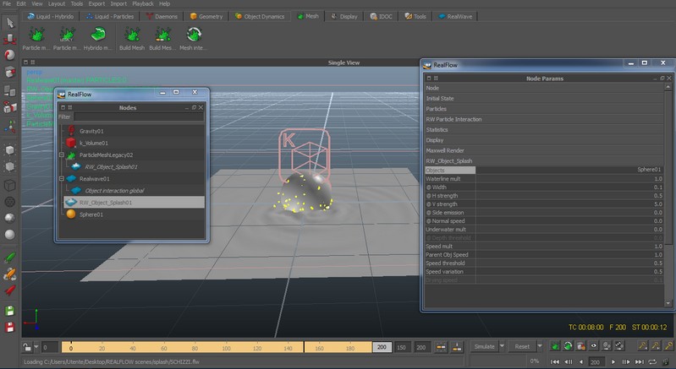Screen dimensions: 676x369
Task: Open the Simulate button dropdown arrow
Action: pyautogui.click(x=502, y=346)
